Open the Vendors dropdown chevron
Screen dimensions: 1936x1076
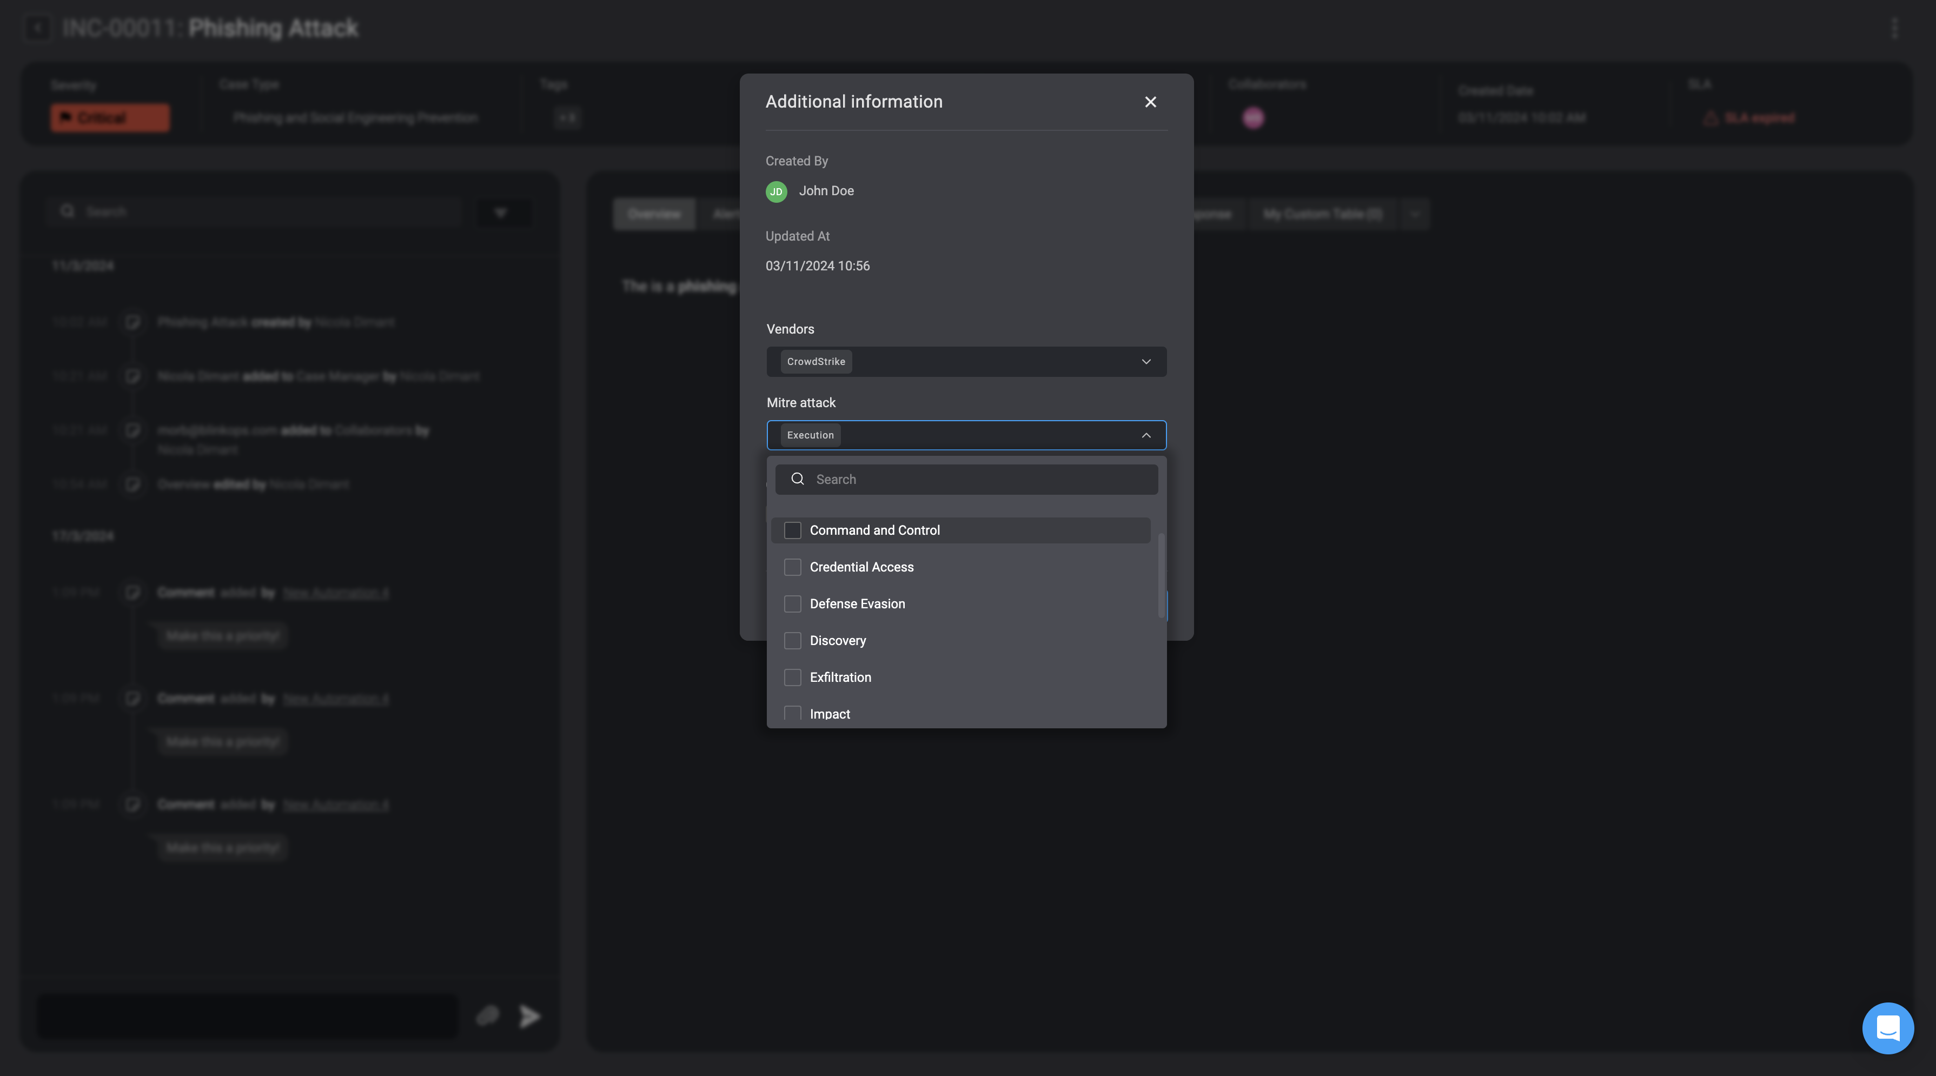tap(1145, 362)
